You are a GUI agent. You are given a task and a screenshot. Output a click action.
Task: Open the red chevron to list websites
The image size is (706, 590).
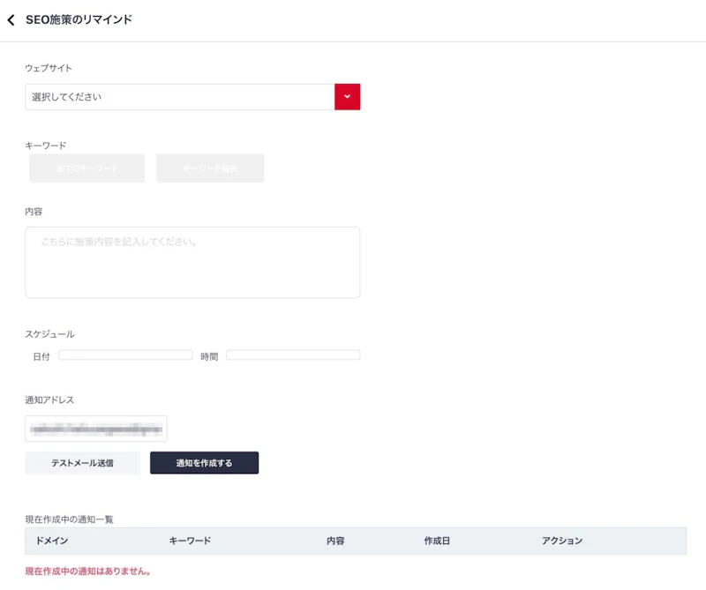(347, 96)
